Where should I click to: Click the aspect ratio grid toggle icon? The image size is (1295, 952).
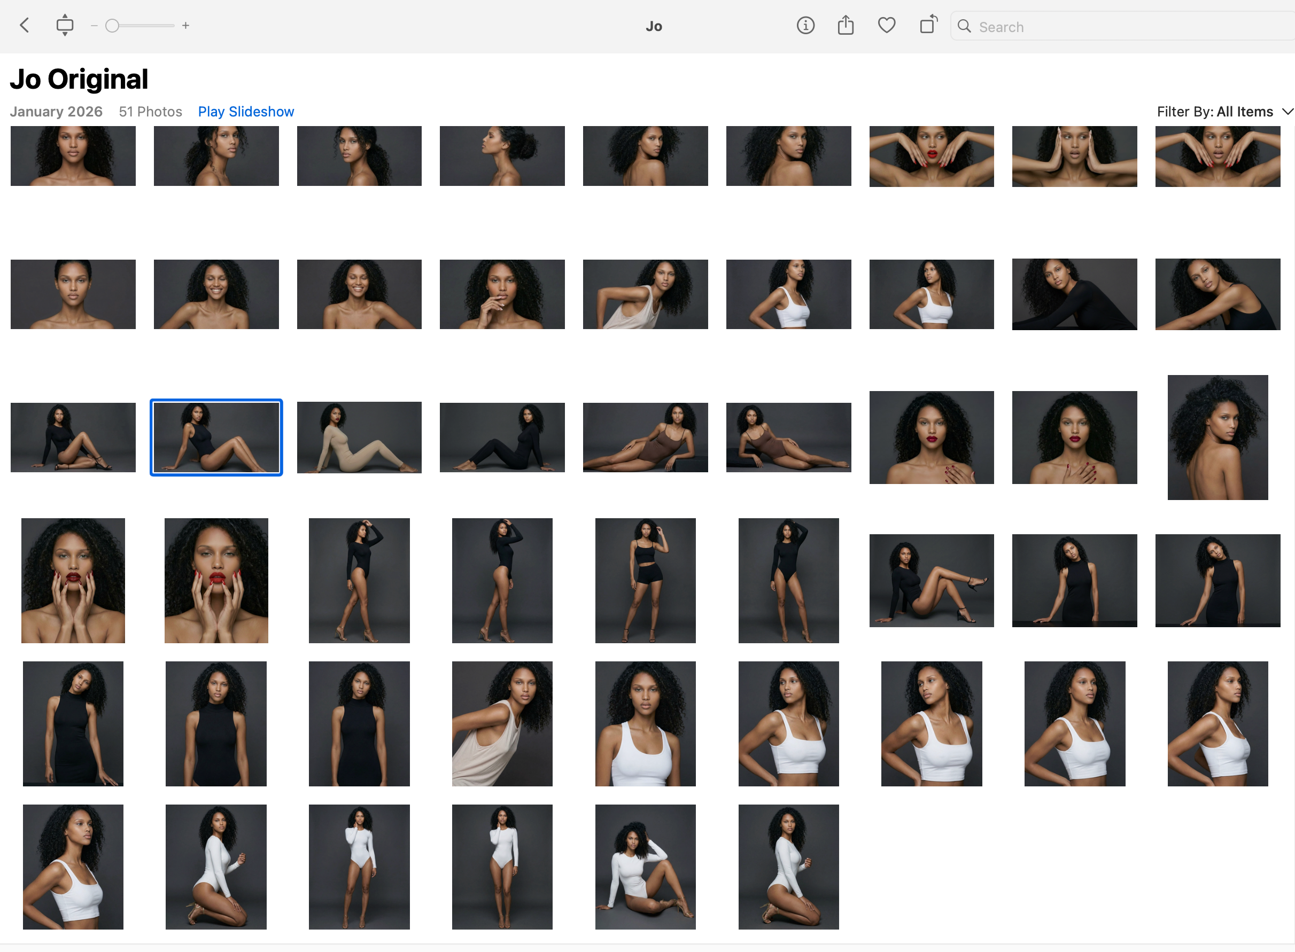(x=65, y=25)
